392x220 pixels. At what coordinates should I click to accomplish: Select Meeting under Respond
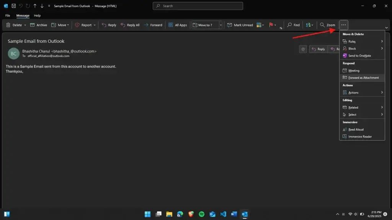pos(362,71)
